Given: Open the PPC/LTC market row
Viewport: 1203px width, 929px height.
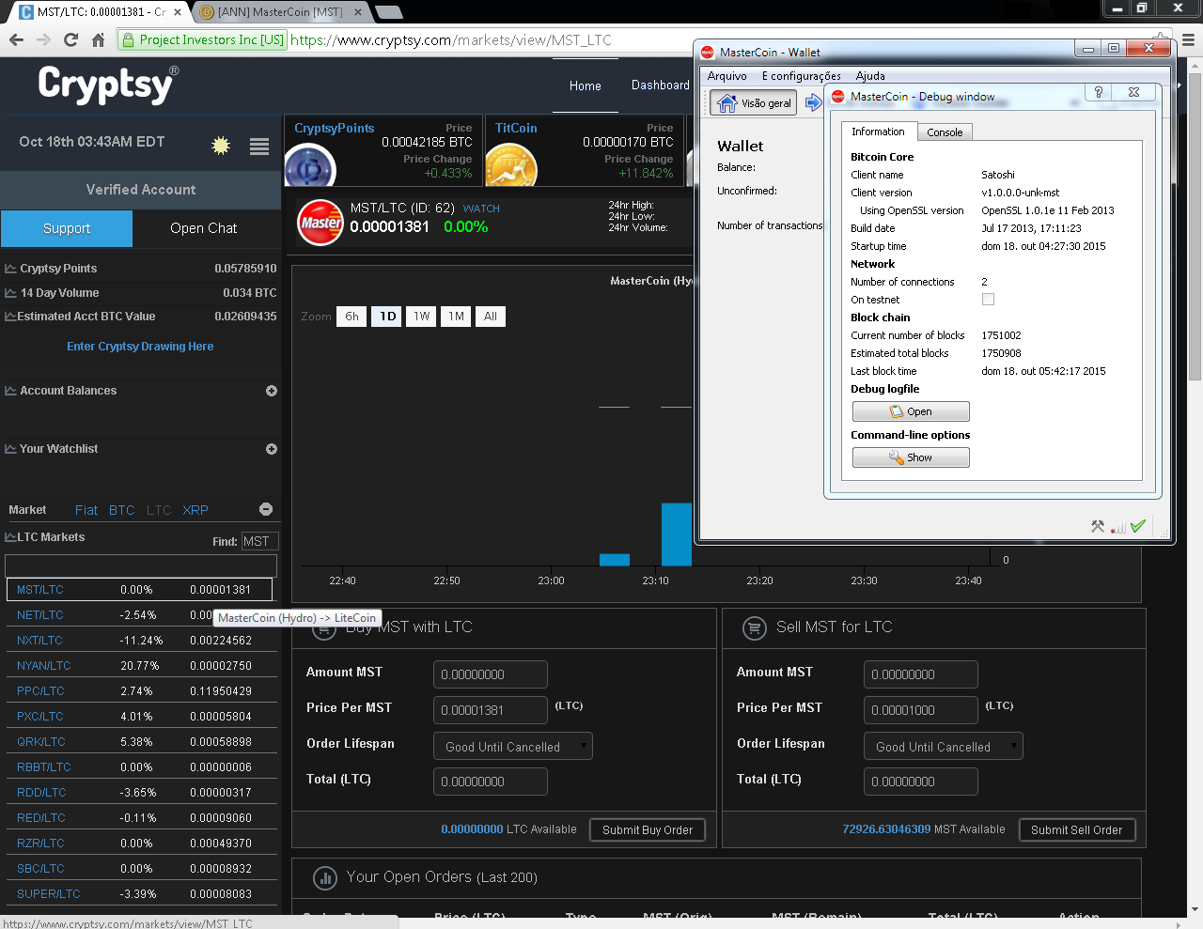Looking at the screenshot, I should [x=139, y=691].
